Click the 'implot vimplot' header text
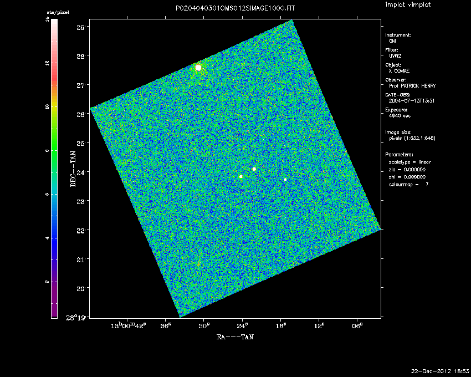This screenshot has width=471, height=377. click(407, 5)
